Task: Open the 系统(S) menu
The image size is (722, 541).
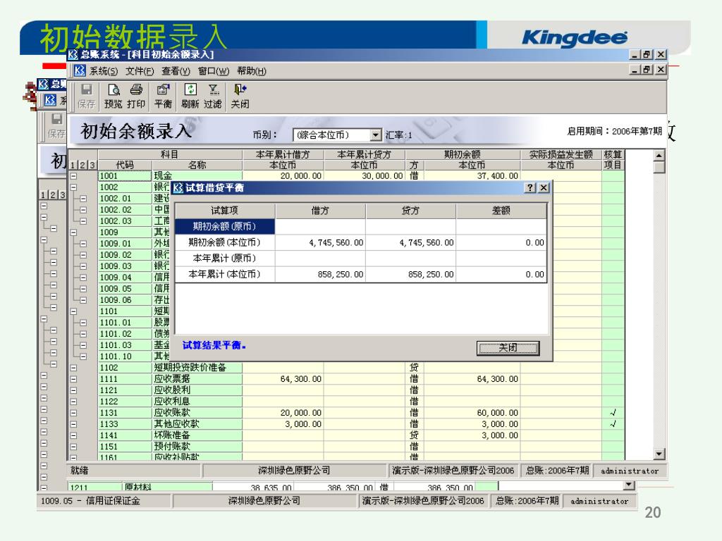Action: tap(103, 71)
